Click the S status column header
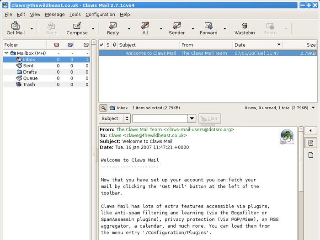 point(108,45)
